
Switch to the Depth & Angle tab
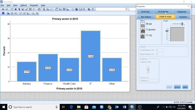click(165, 16)
